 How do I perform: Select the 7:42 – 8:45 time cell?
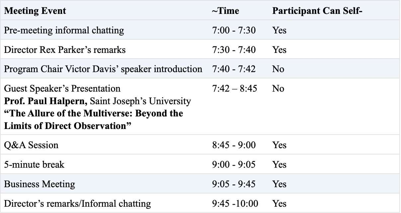(x=234, y=89)
